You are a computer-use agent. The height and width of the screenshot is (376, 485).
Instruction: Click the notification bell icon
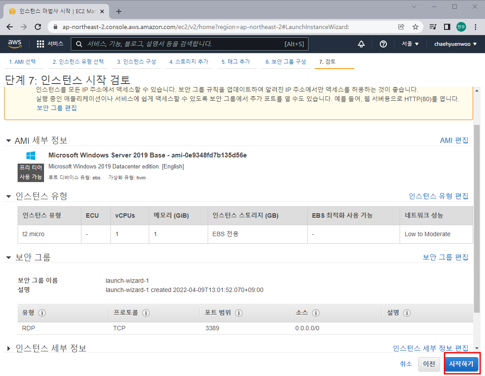361,44
